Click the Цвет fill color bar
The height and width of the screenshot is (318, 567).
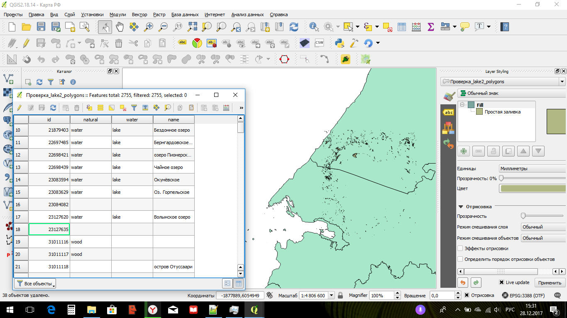(533, 188)
